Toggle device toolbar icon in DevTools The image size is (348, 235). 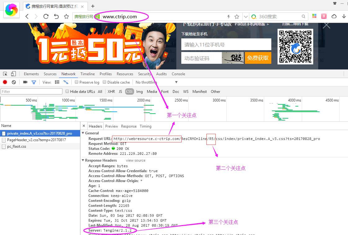coord(13,74)
